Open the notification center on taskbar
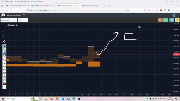 pos(176,99)
